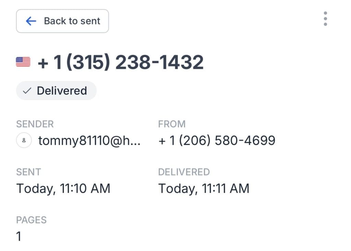Click the from number +1 (206) 580-4699

(217, 140)
